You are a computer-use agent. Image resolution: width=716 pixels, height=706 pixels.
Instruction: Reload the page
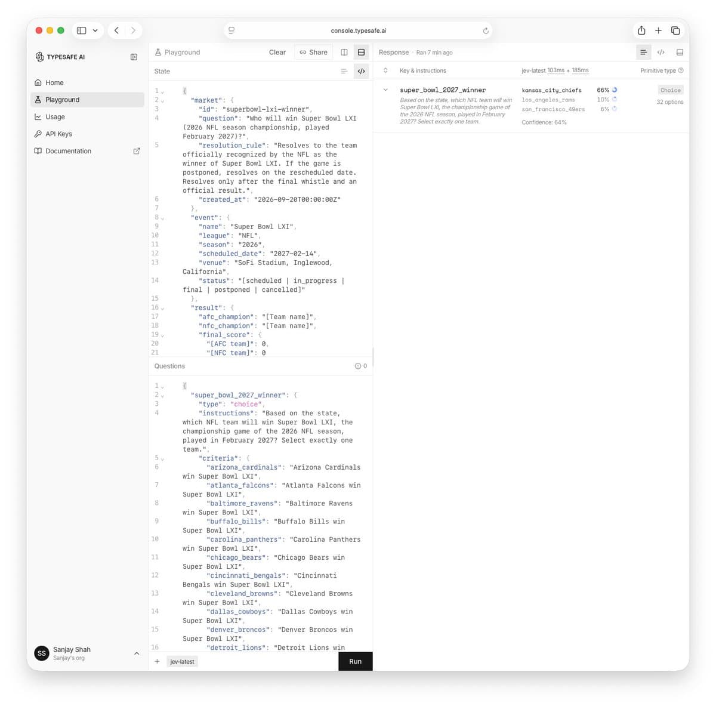(486, 30)
